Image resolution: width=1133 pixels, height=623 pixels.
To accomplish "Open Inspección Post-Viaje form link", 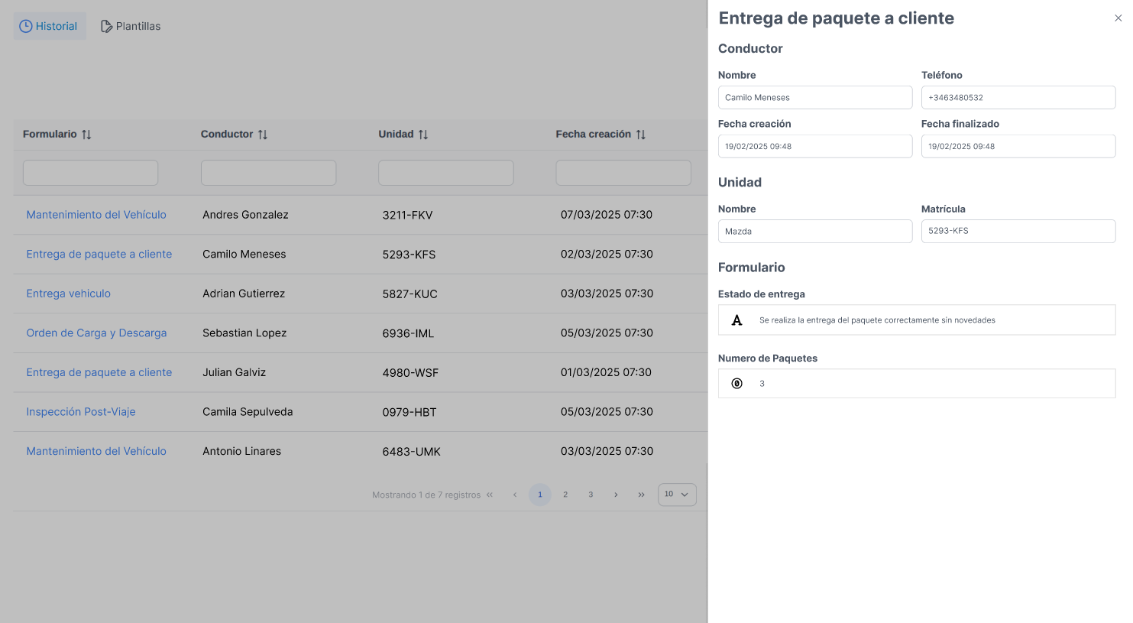I will tap(81, 412).
